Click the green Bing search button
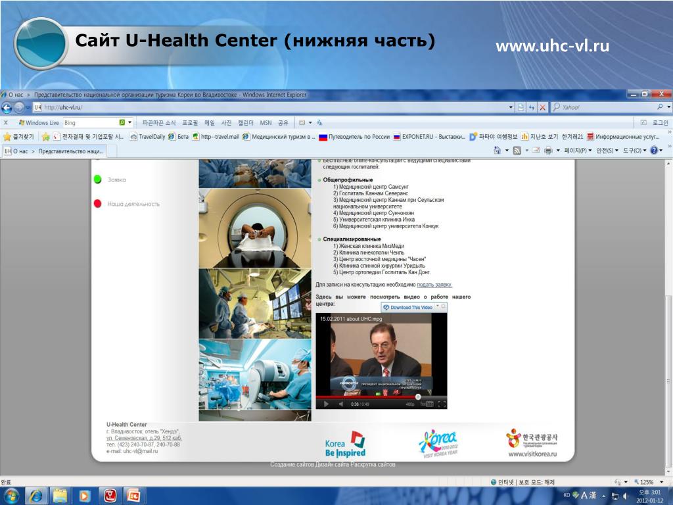The image size is (673, 505). pyautogui.click(x=122, y=123)
